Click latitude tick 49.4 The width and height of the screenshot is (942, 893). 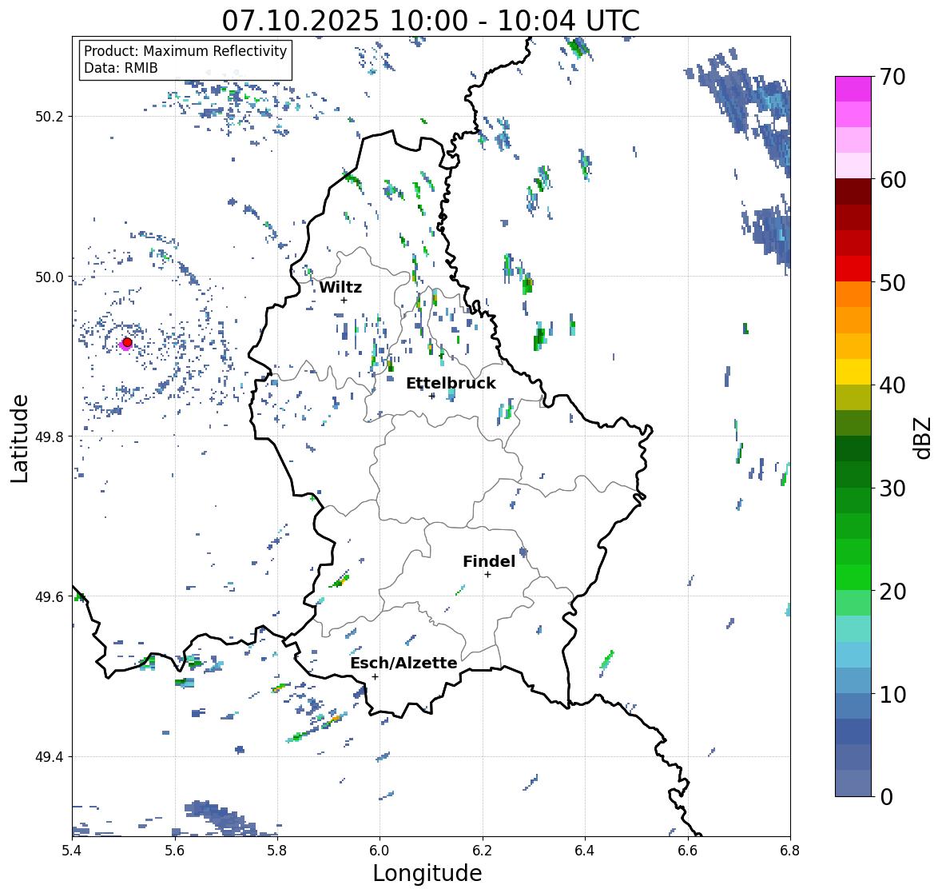pos(49,756)
